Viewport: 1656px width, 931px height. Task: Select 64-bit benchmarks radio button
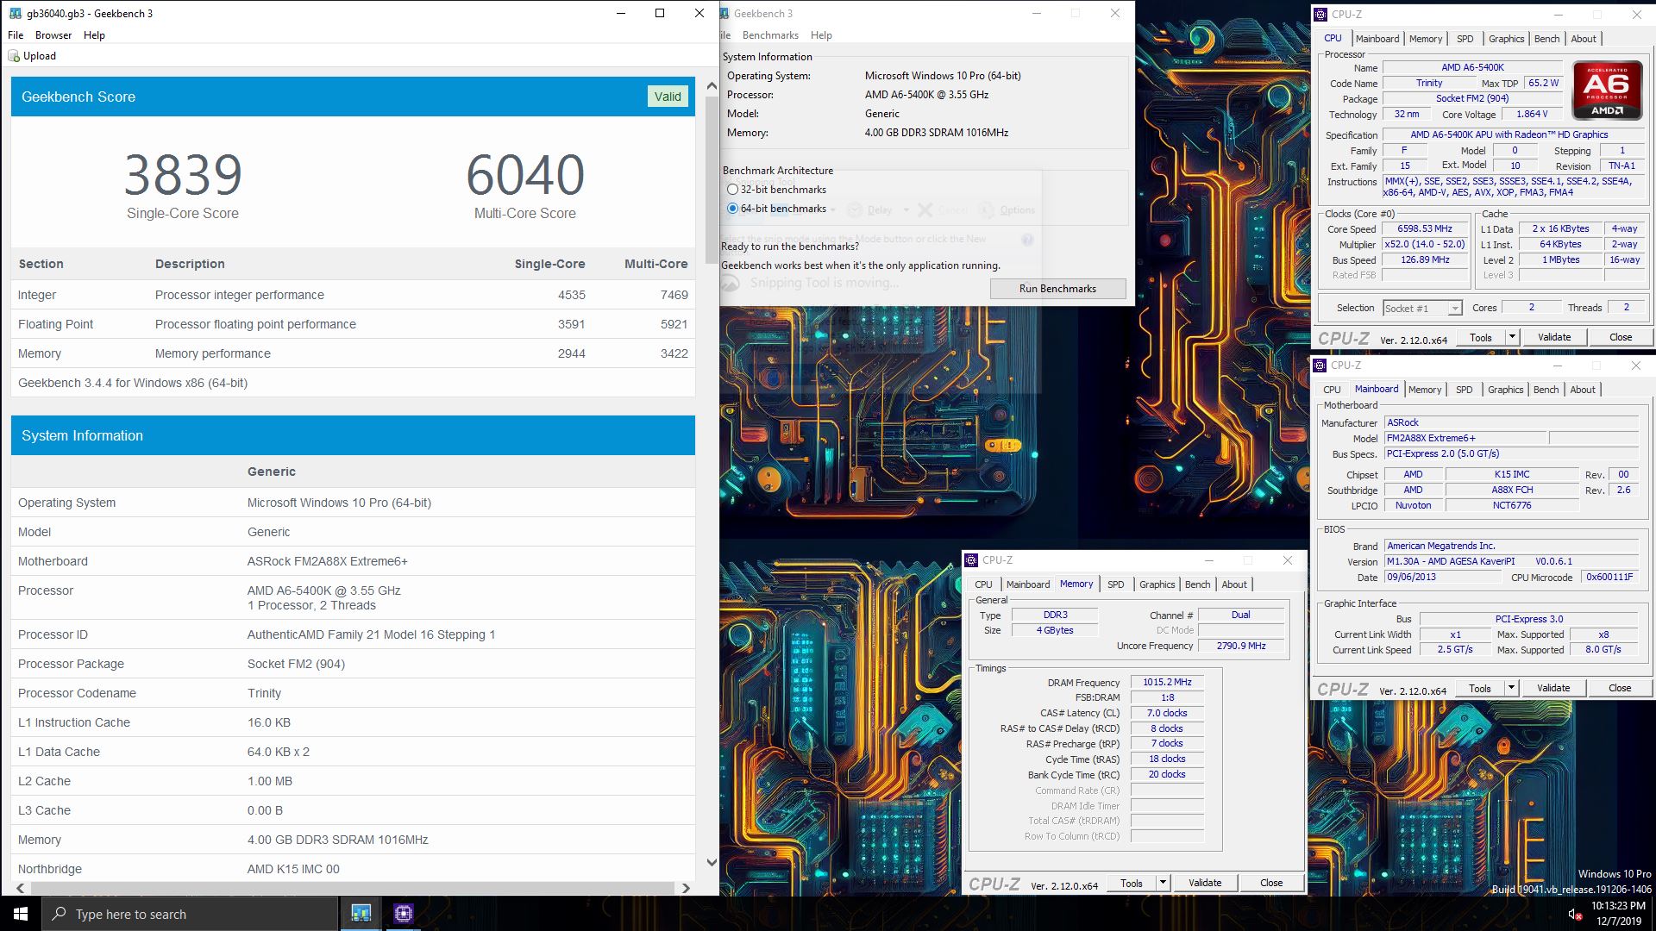pyautogui.click(x=732, y=209)
